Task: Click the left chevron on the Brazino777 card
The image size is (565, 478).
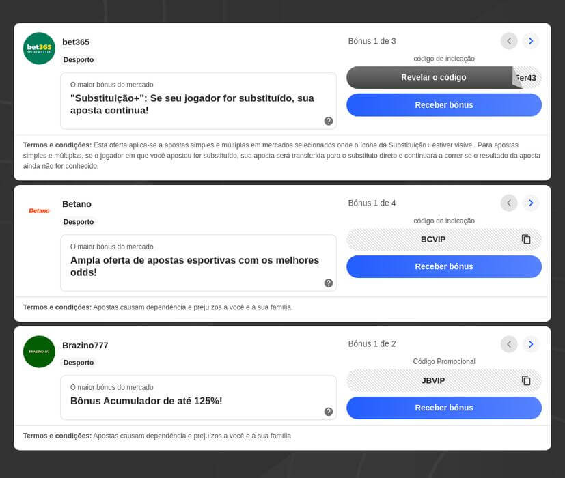Action: (509, 344)
